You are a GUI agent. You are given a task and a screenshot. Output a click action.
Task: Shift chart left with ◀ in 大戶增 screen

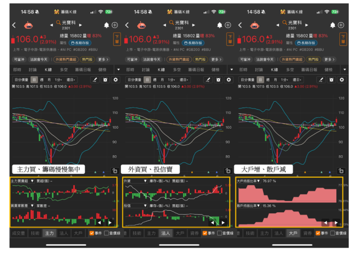325,223
